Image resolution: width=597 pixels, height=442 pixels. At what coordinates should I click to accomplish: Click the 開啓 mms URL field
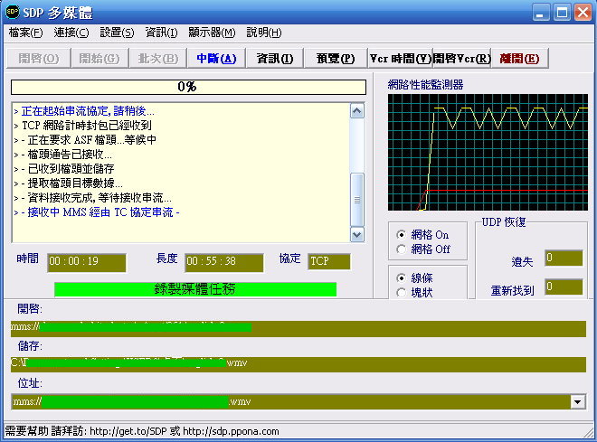tap(298, 329)
